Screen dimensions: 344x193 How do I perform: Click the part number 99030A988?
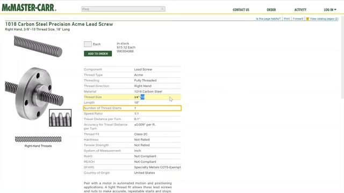tap(125, 51)
